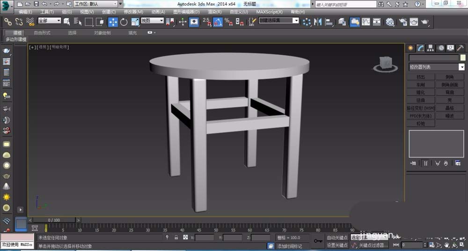Click Edit Named Selection Sets icon

pos(252,22)
